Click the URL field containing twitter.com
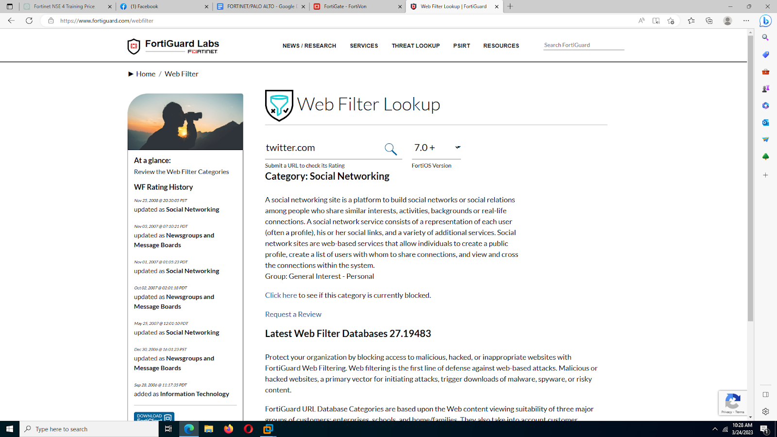The width and height of the screenshot is (777, 437). [x=323, y=148]
